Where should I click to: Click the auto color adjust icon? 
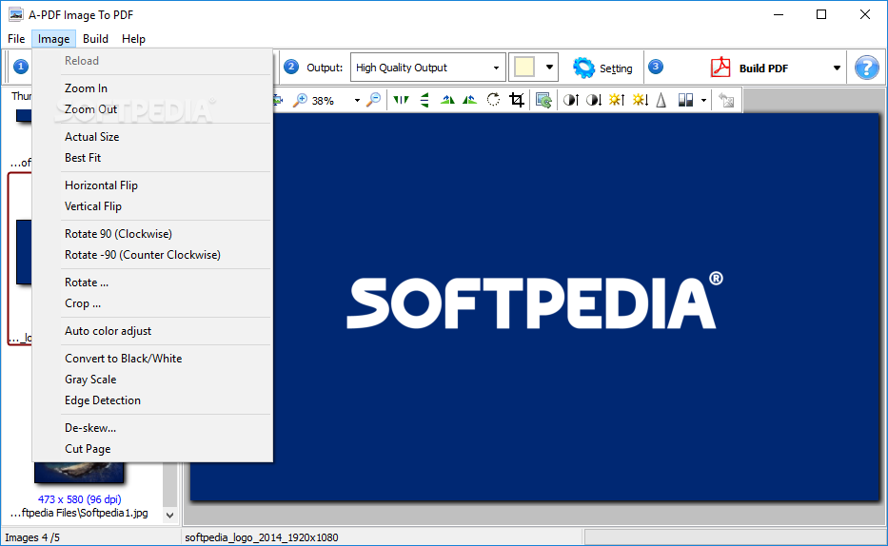tap(543, 100)
